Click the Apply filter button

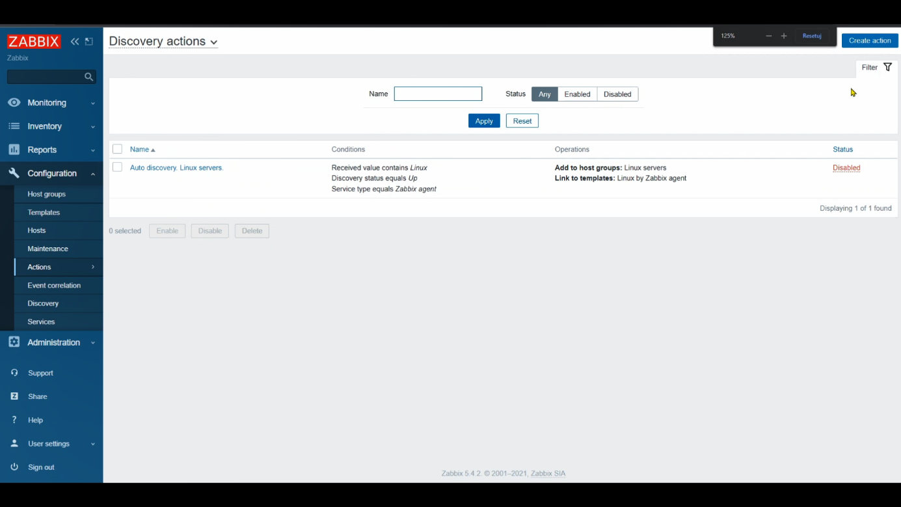pos(484,121)
